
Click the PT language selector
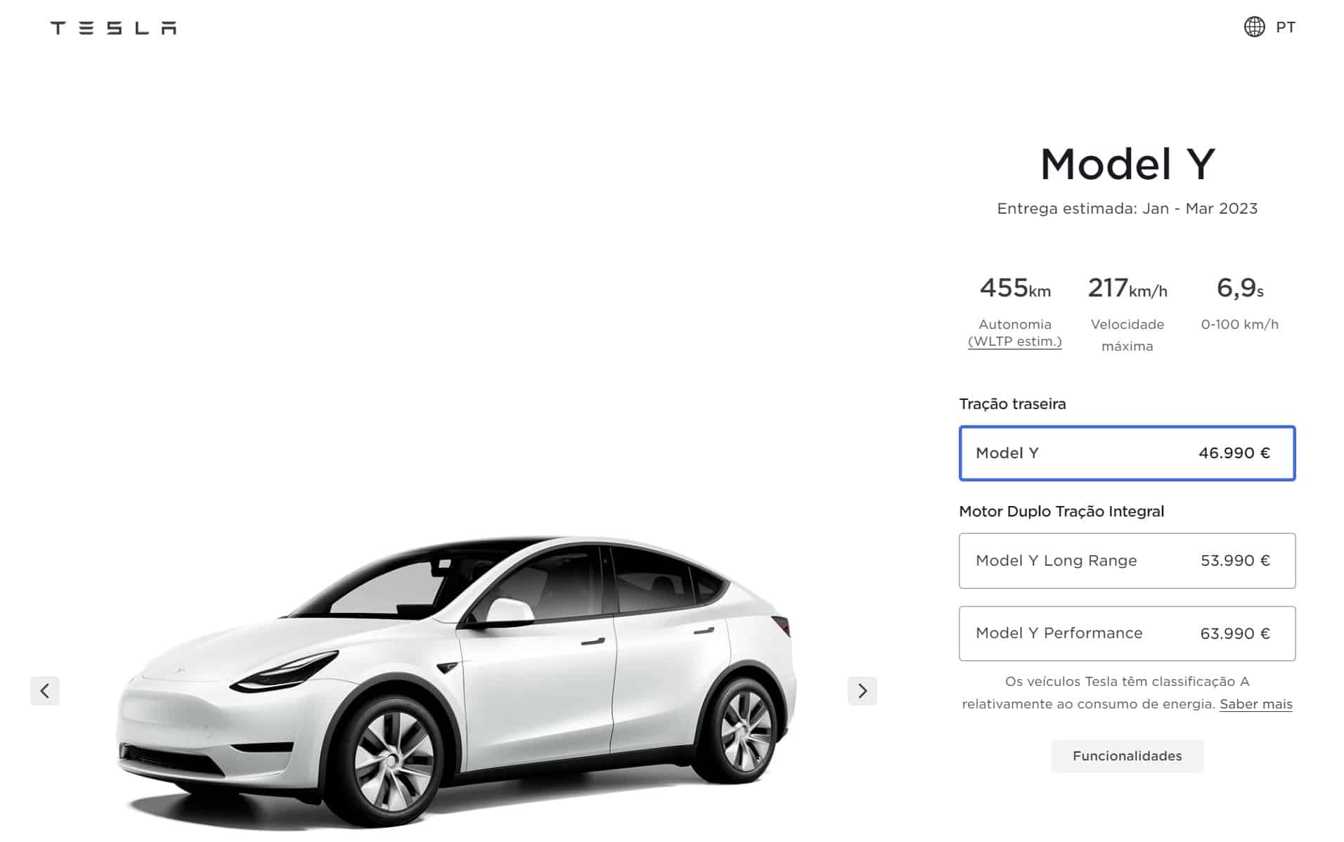1285,27
